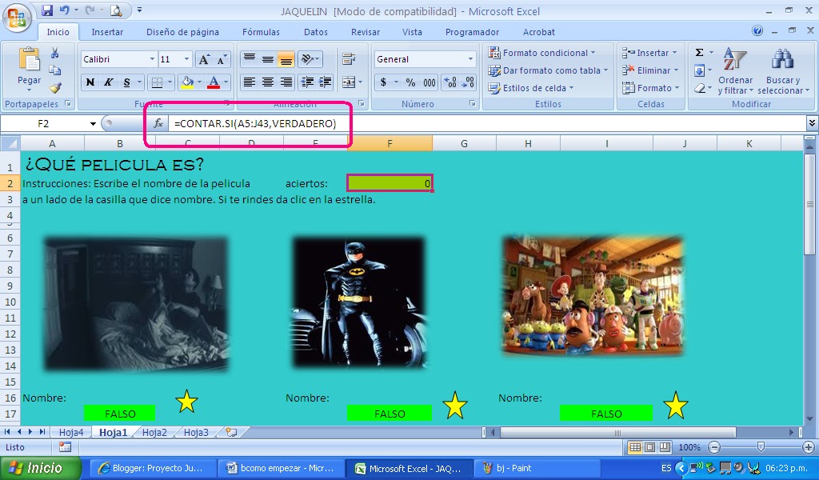Open the Diseño de página tab
The height and width of the screenshot is (480, 819).
(182, 32)
